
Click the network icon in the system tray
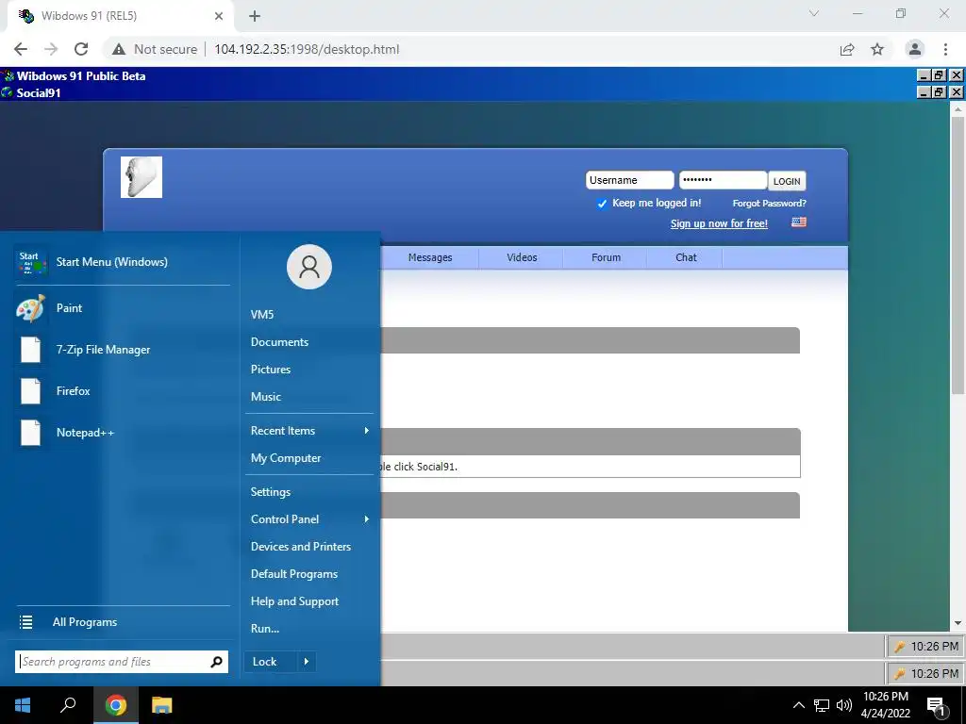(822, 705)
